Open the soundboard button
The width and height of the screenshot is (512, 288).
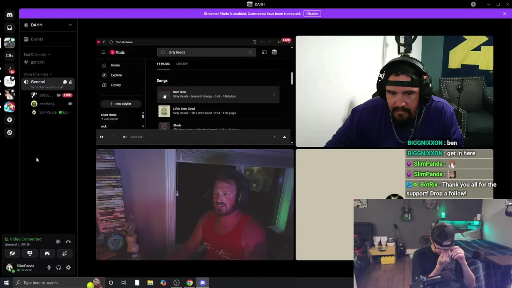tap(65, 253)
